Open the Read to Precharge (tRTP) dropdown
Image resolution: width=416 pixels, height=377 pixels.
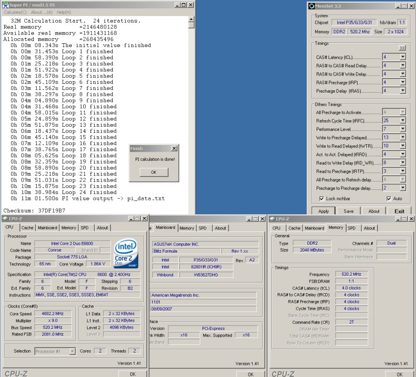(403, 171)
